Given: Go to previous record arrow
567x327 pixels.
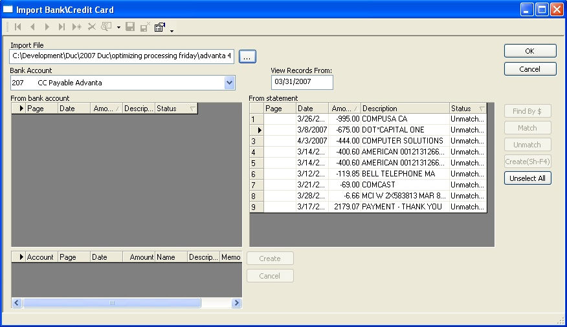Looking at the screenshot, I should tap(32, 26).
